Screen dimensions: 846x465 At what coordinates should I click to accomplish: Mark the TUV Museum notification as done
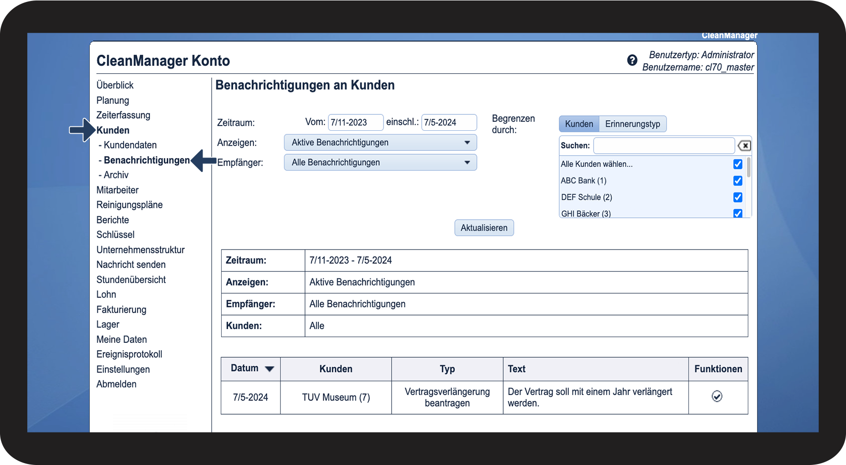point(717,397)
